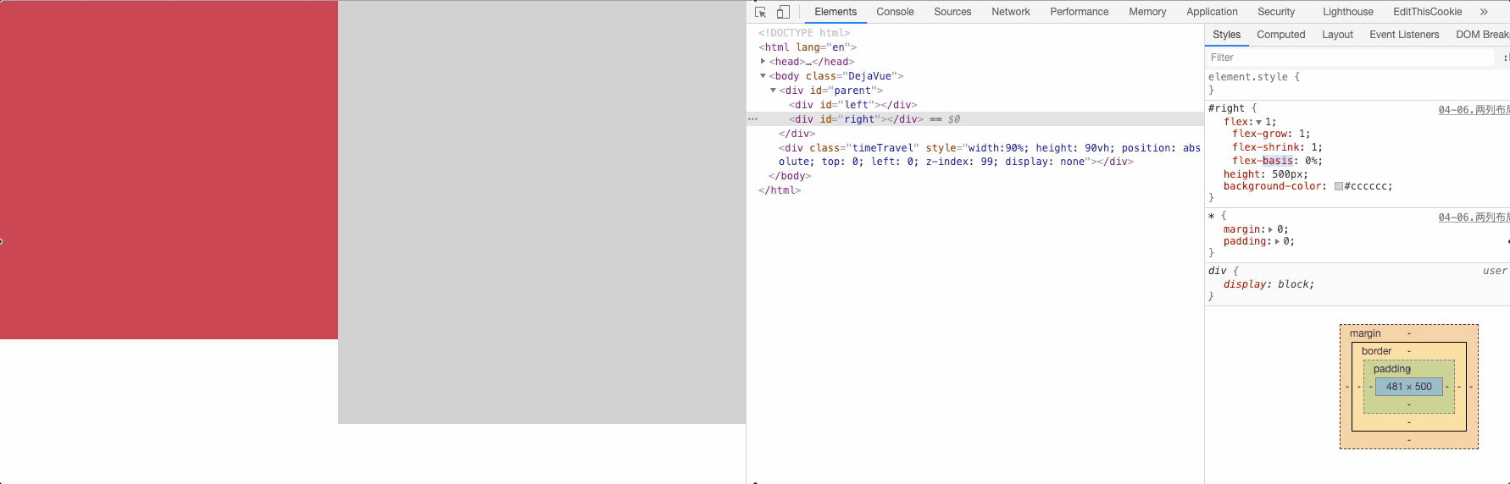
Task: Show more DevTools tabs via double-chevron
Action: (x=1484, y=12)
